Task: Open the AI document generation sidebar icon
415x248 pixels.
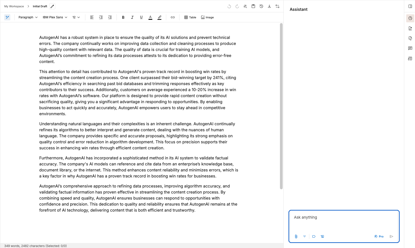Action: click(410, 28)
